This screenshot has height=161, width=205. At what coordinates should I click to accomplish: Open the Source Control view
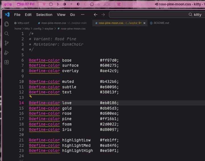point(7,43)
